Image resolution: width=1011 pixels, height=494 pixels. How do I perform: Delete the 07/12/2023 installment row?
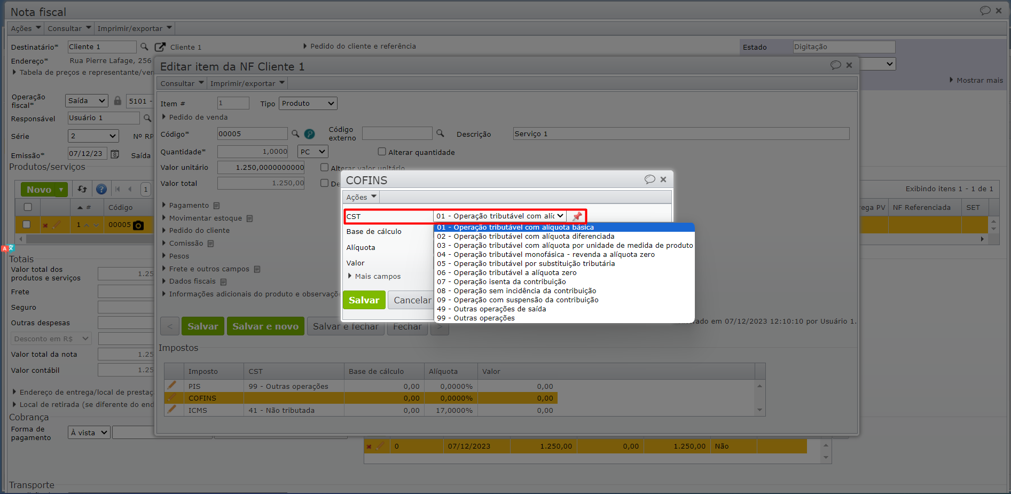point(369,447)
